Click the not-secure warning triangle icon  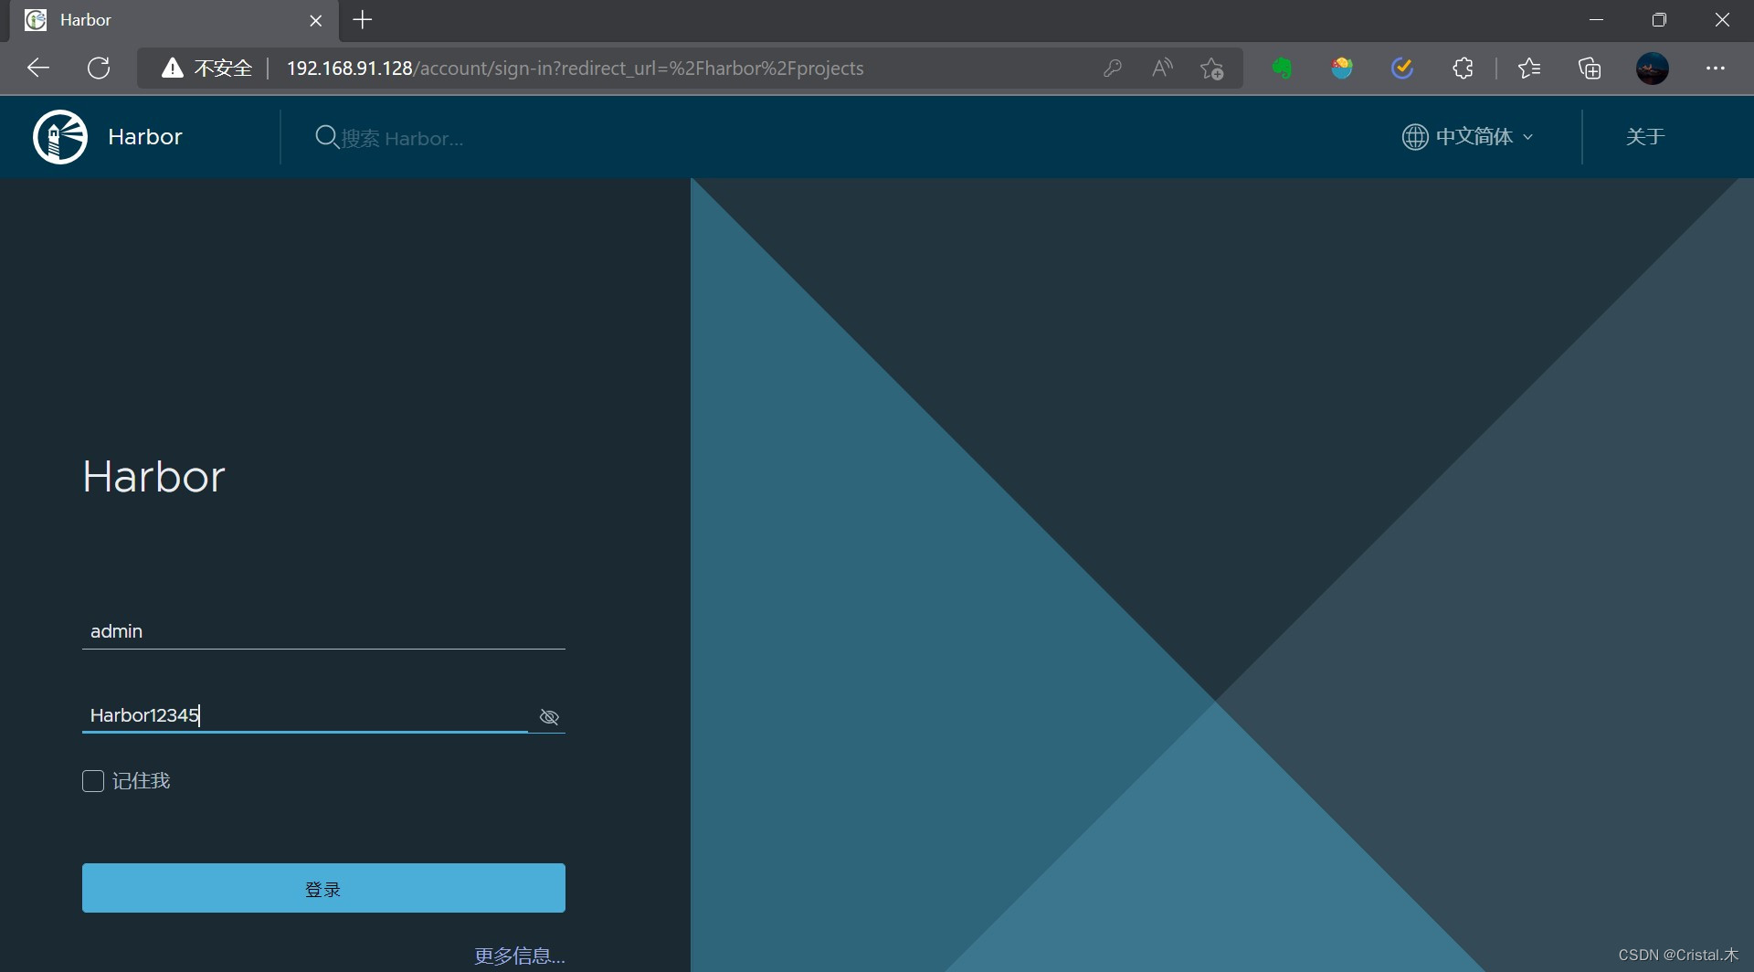point(172,69)
